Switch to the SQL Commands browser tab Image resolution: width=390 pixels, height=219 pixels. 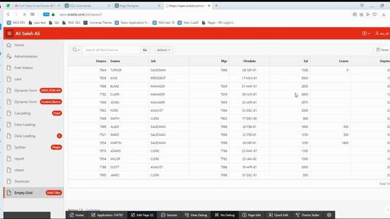(x=87, y=5)
